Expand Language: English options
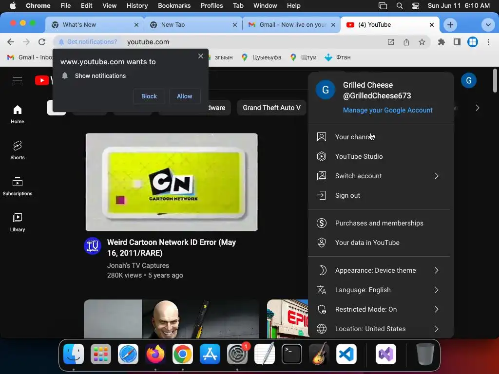 (381, 290)
